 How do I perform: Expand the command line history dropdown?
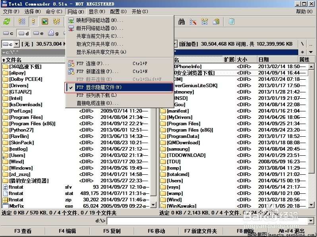point(311,221)
